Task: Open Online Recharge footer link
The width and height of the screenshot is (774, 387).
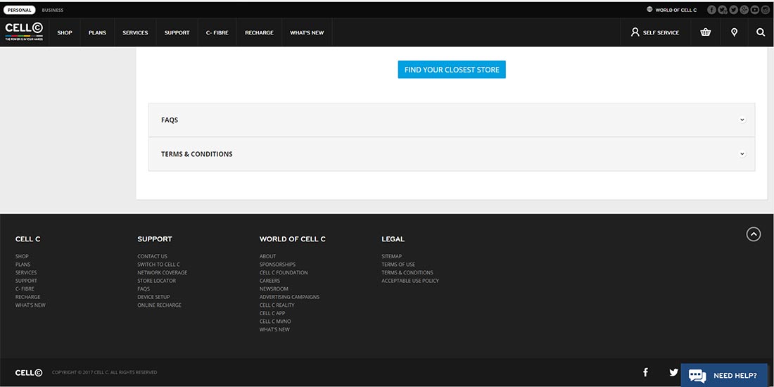Action: 159,305
